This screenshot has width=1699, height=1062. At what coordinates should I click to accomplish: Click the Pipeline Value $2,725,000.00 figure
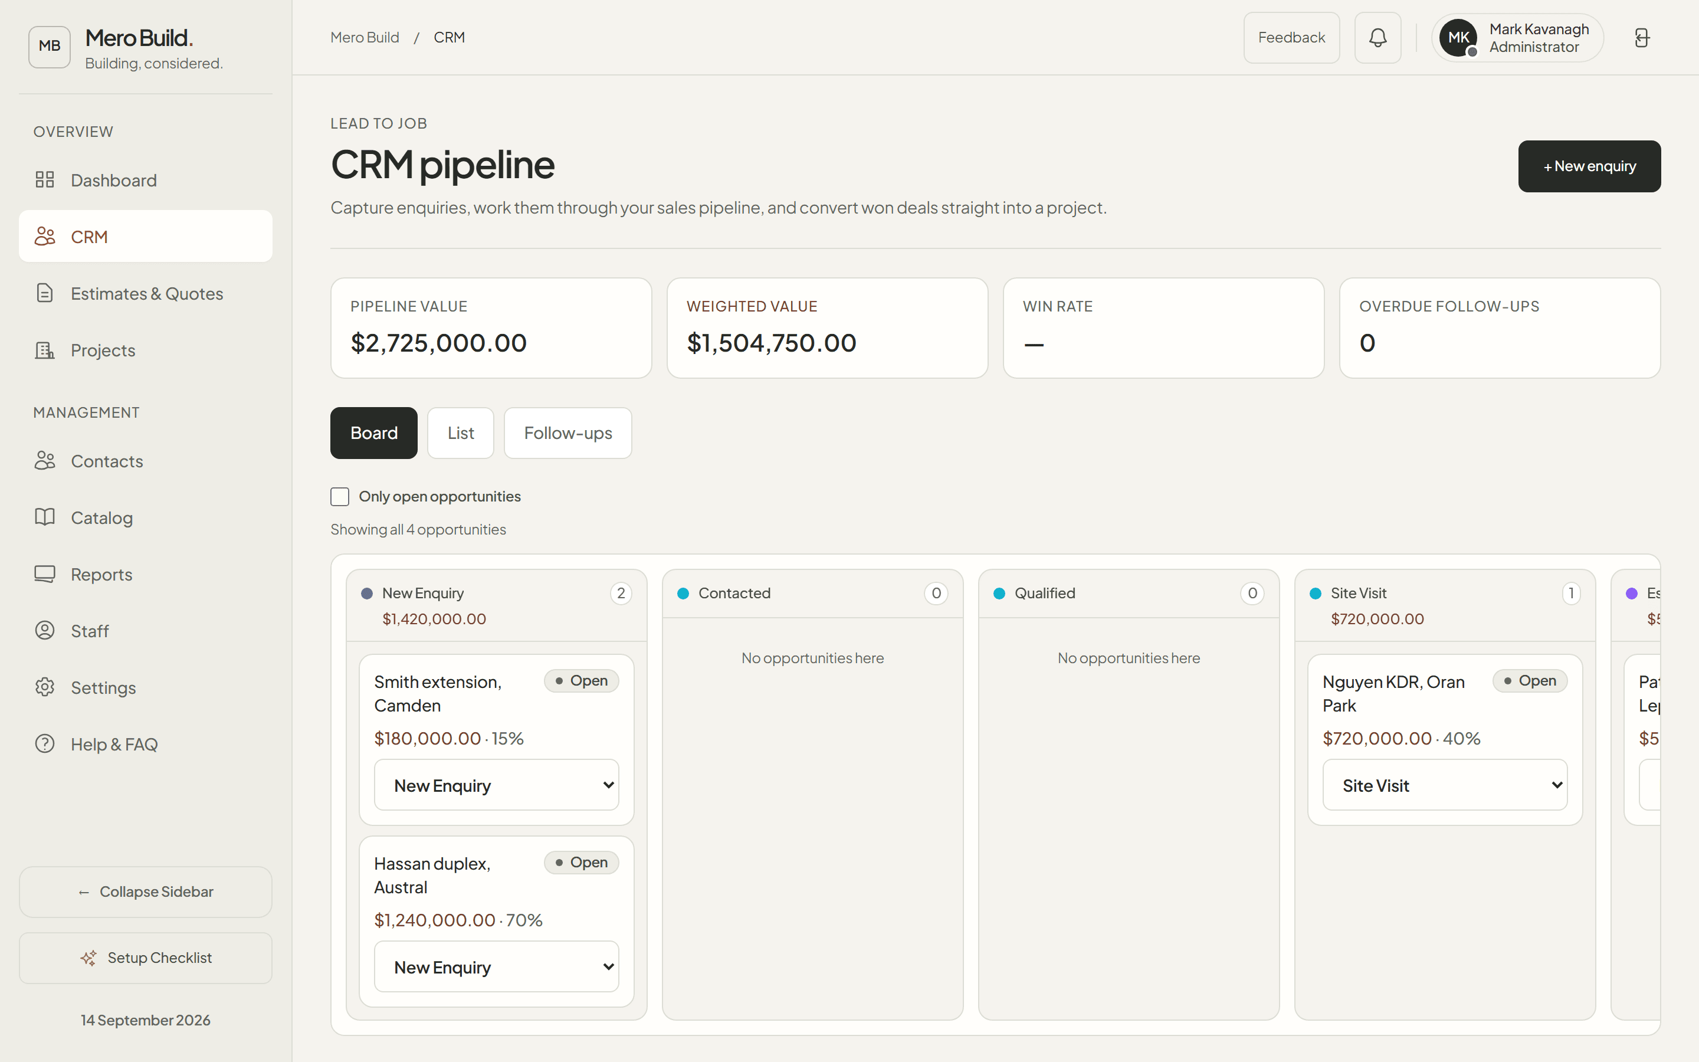click(438, 343)
